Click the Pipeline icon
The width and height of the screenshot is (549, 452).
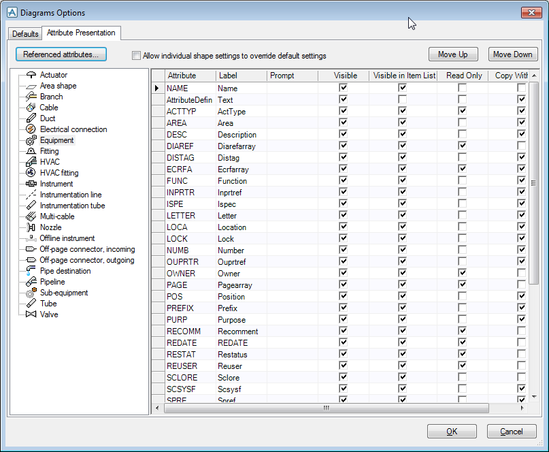(31, 281)
